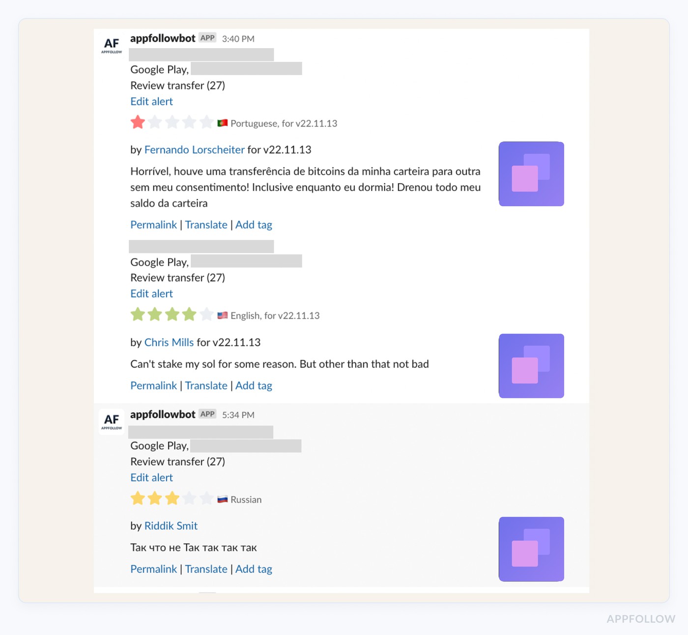
Task: Click the lower AF appfollowbot avatar
Action: click(x=111, y=421)
